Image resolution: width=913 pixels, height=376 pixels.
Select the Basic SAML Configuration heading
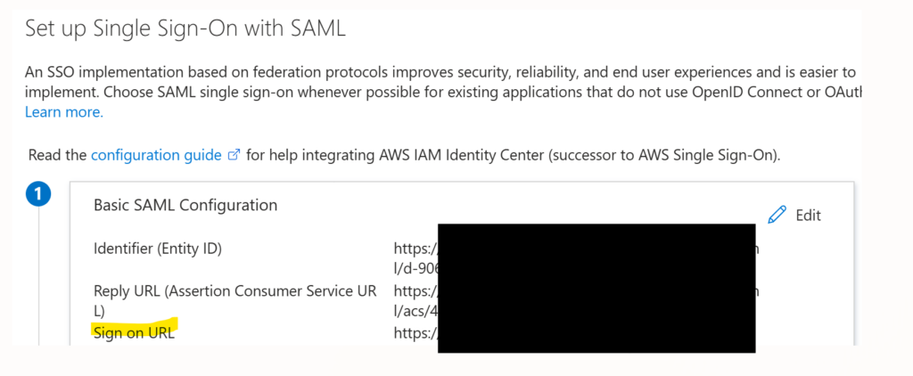point(185,205)
